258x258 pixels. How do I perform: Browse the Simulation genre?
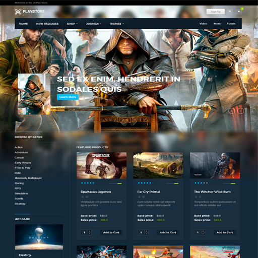coord(21,193)
